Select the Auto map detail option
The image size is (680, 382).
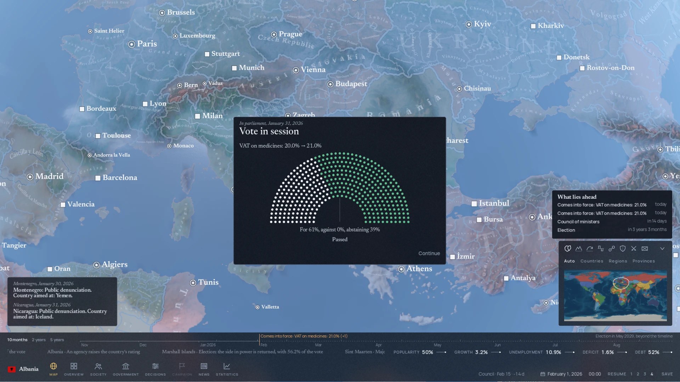[569, 261]
